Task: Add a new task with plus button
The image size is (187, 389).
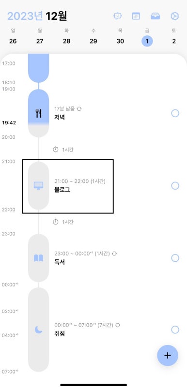Action: pyautogui.click(x=168, y=356)
